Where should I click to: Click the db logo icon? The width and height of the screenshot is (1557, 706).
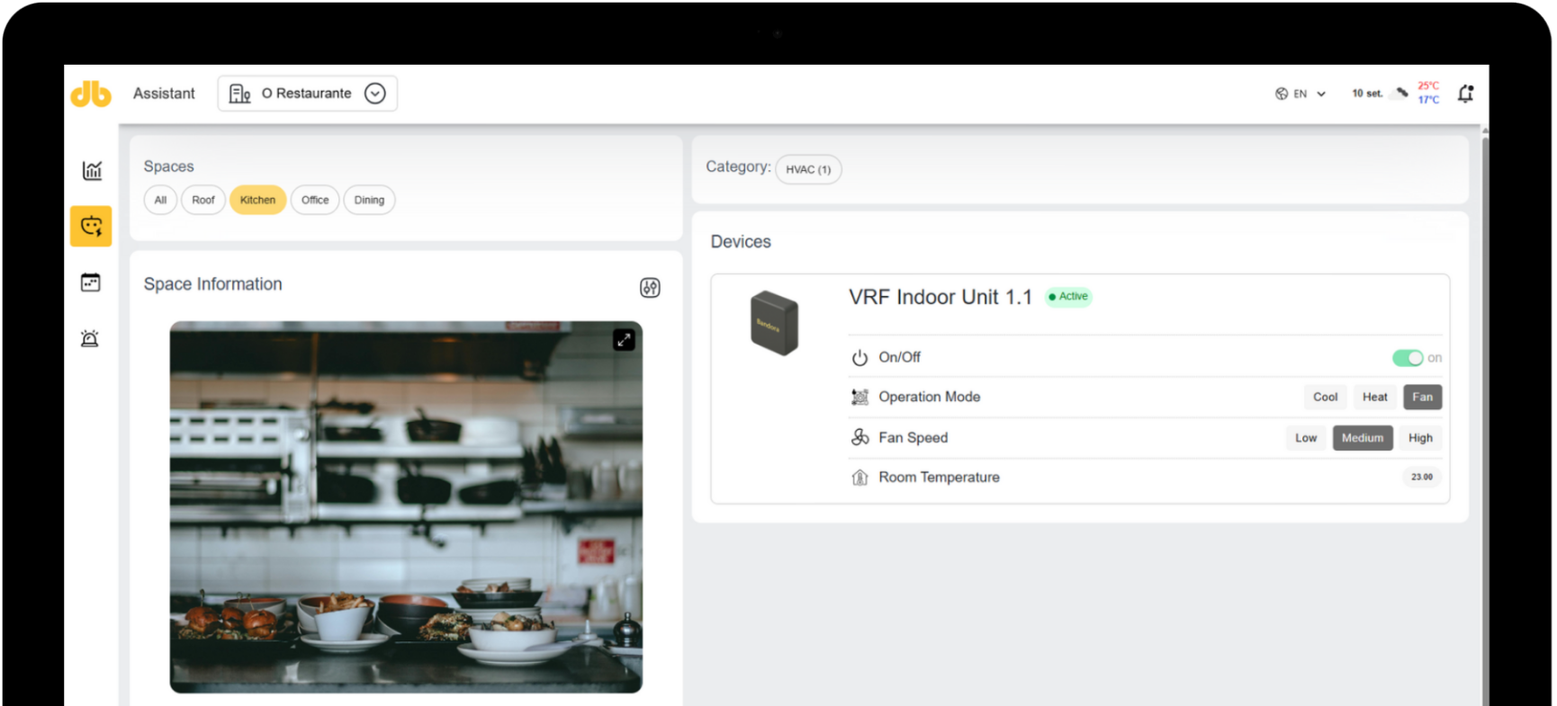click(91, 94)
